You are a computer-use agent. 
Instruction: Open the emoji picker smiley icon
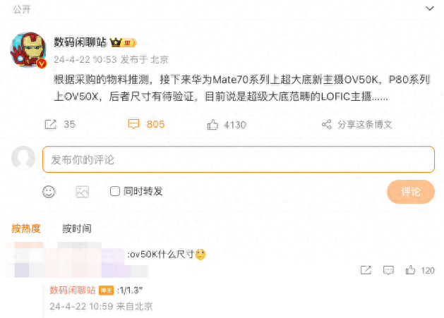(49, 192)
